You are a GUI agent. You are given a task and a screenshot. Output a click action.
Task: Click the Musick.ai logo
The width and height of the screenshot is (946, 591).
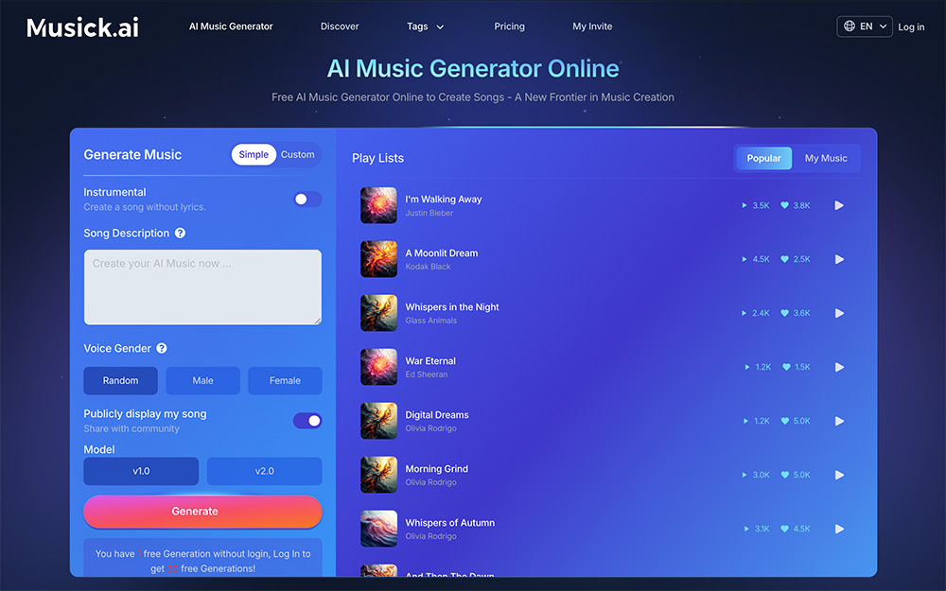82,27
